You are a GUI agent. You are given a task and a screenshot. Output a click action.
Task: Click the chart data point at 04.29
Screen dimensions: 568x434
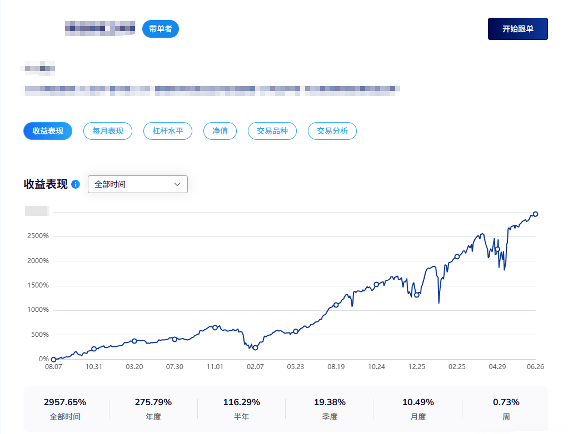coord(497,249)
